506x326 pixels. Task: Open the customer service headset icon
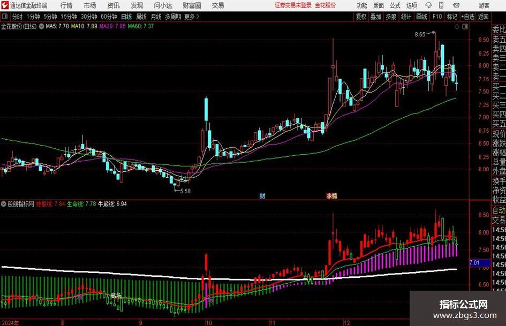pyautogui.click(x=428, y=5)
